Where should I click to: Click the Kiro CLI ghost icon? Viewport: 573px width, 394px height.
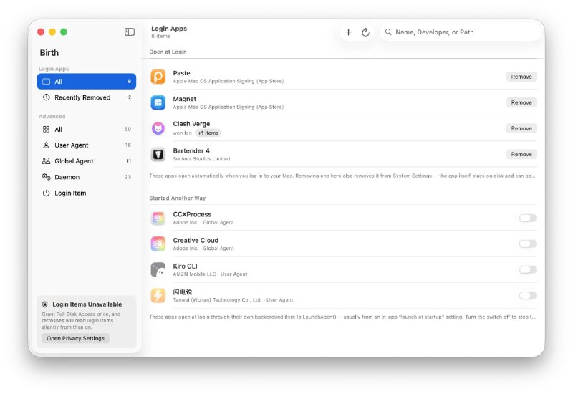click(x=158, y=270)
